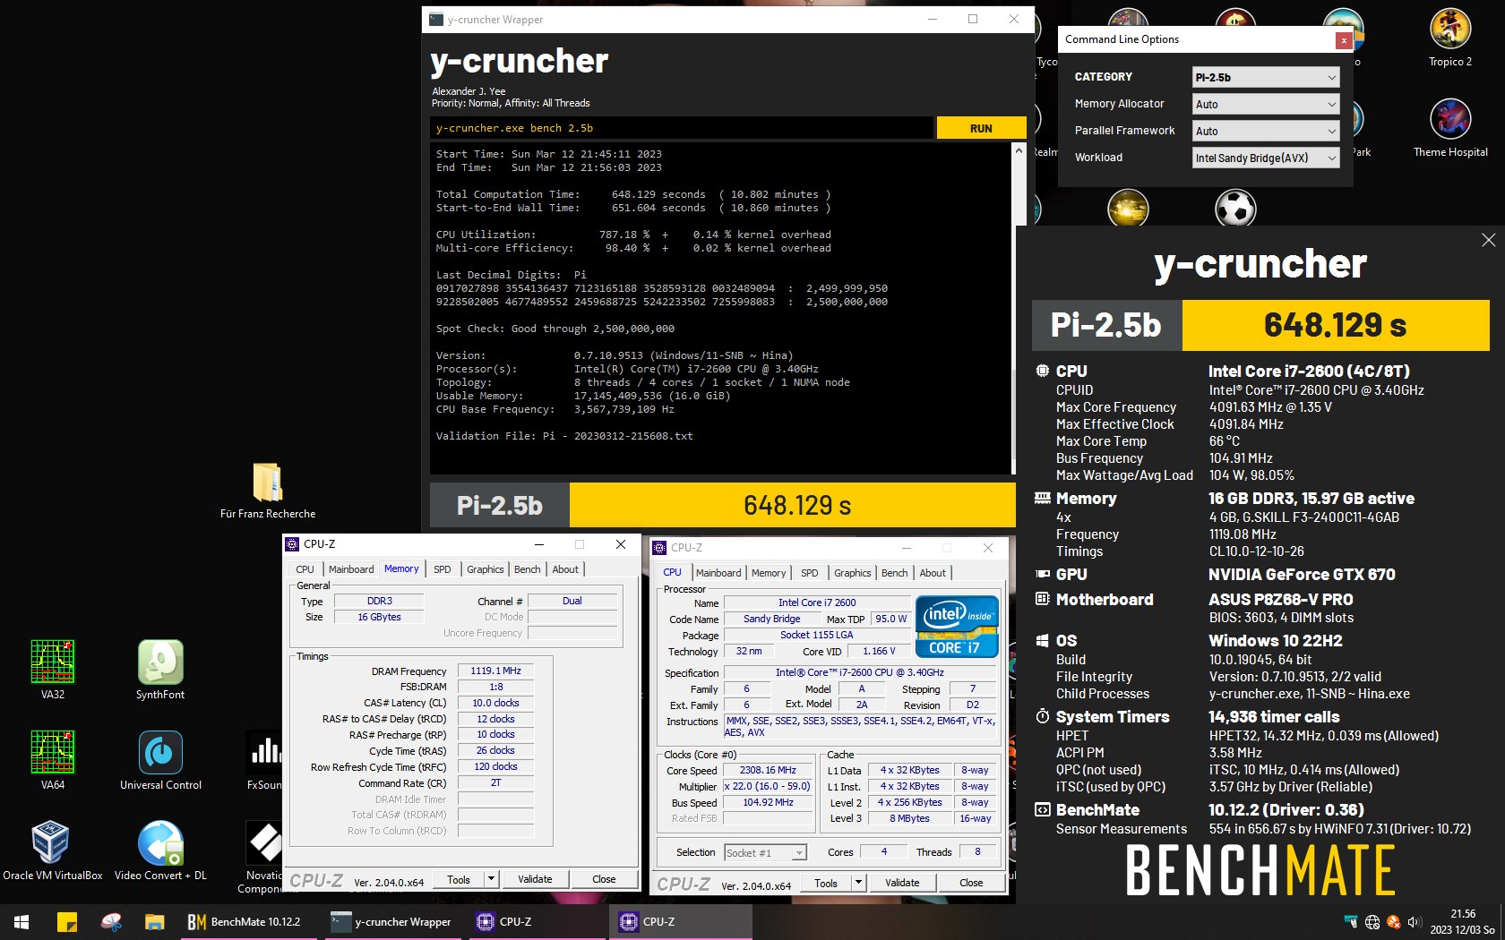Select SPD tab in CPU-Z Memory window
Image resolution: width=1505 pixels, height=940 pixels.
pos(443,569)
